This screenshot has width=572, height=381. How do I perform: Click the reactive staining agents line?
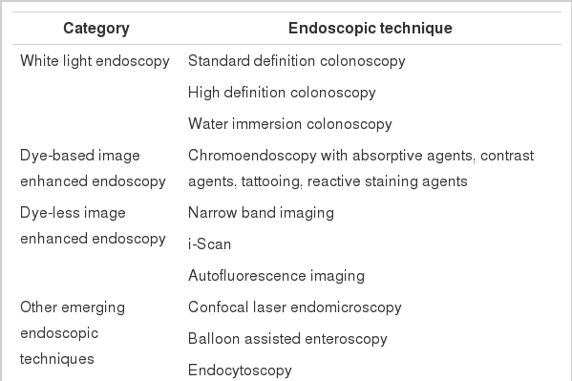388,181
